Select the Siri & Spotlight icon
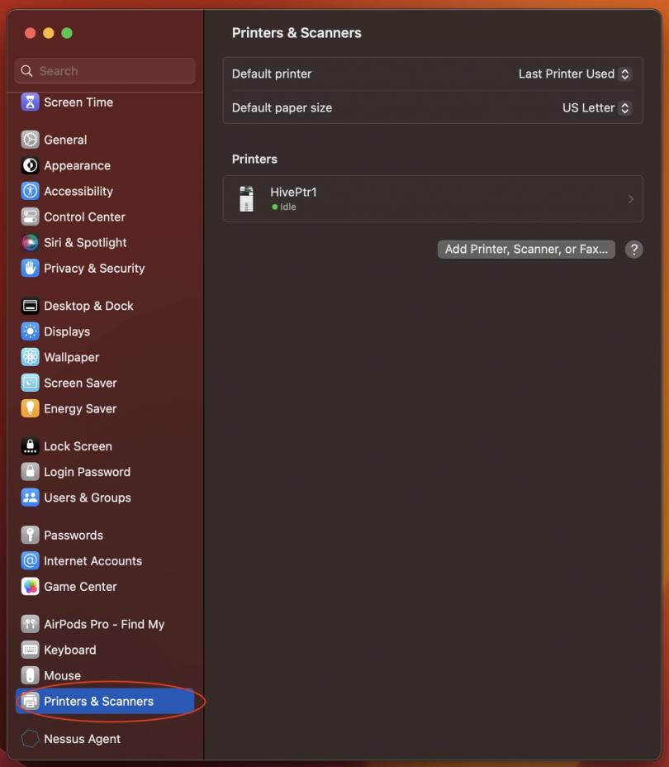This screenshot has width=669, height=767. tap(30, 243)
